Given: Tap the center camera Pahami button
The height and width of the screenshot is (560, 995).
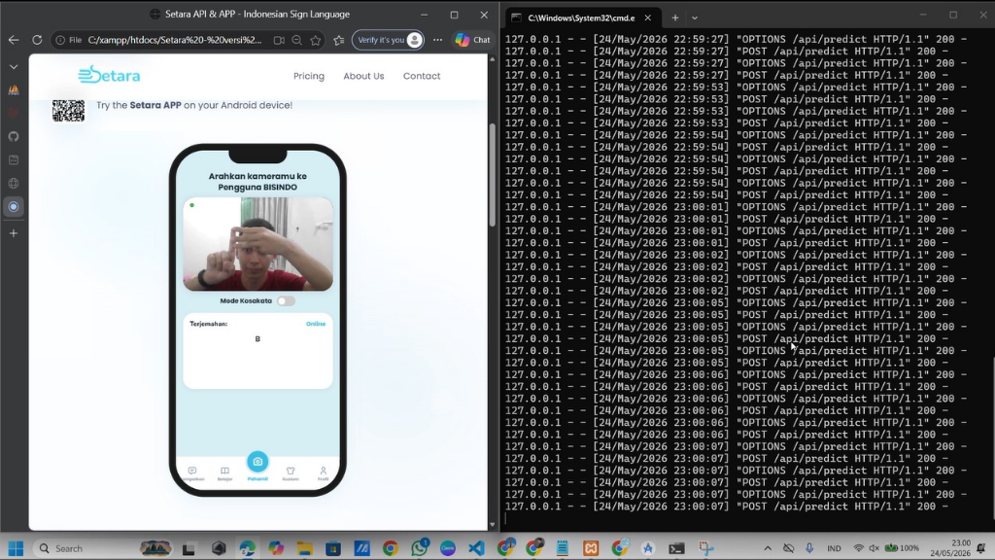Looking at the screenshot, I should (x=257, y=462).
